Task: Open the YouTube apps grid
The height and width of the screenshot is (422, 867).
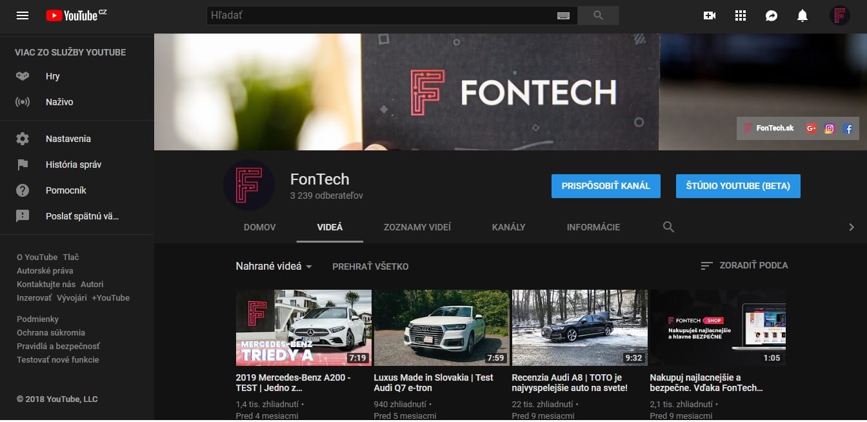Action: point(741,15)
